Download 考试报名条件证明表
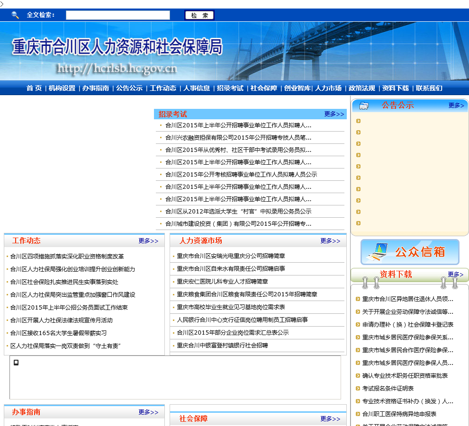 [x=388, y=389]
